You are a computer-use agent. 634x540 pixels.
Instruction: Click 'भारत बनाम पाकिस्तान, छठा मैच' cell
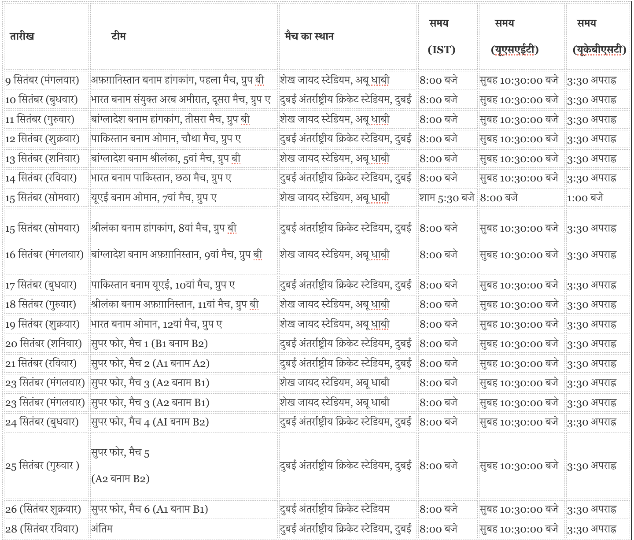click(x=161, y=178)
